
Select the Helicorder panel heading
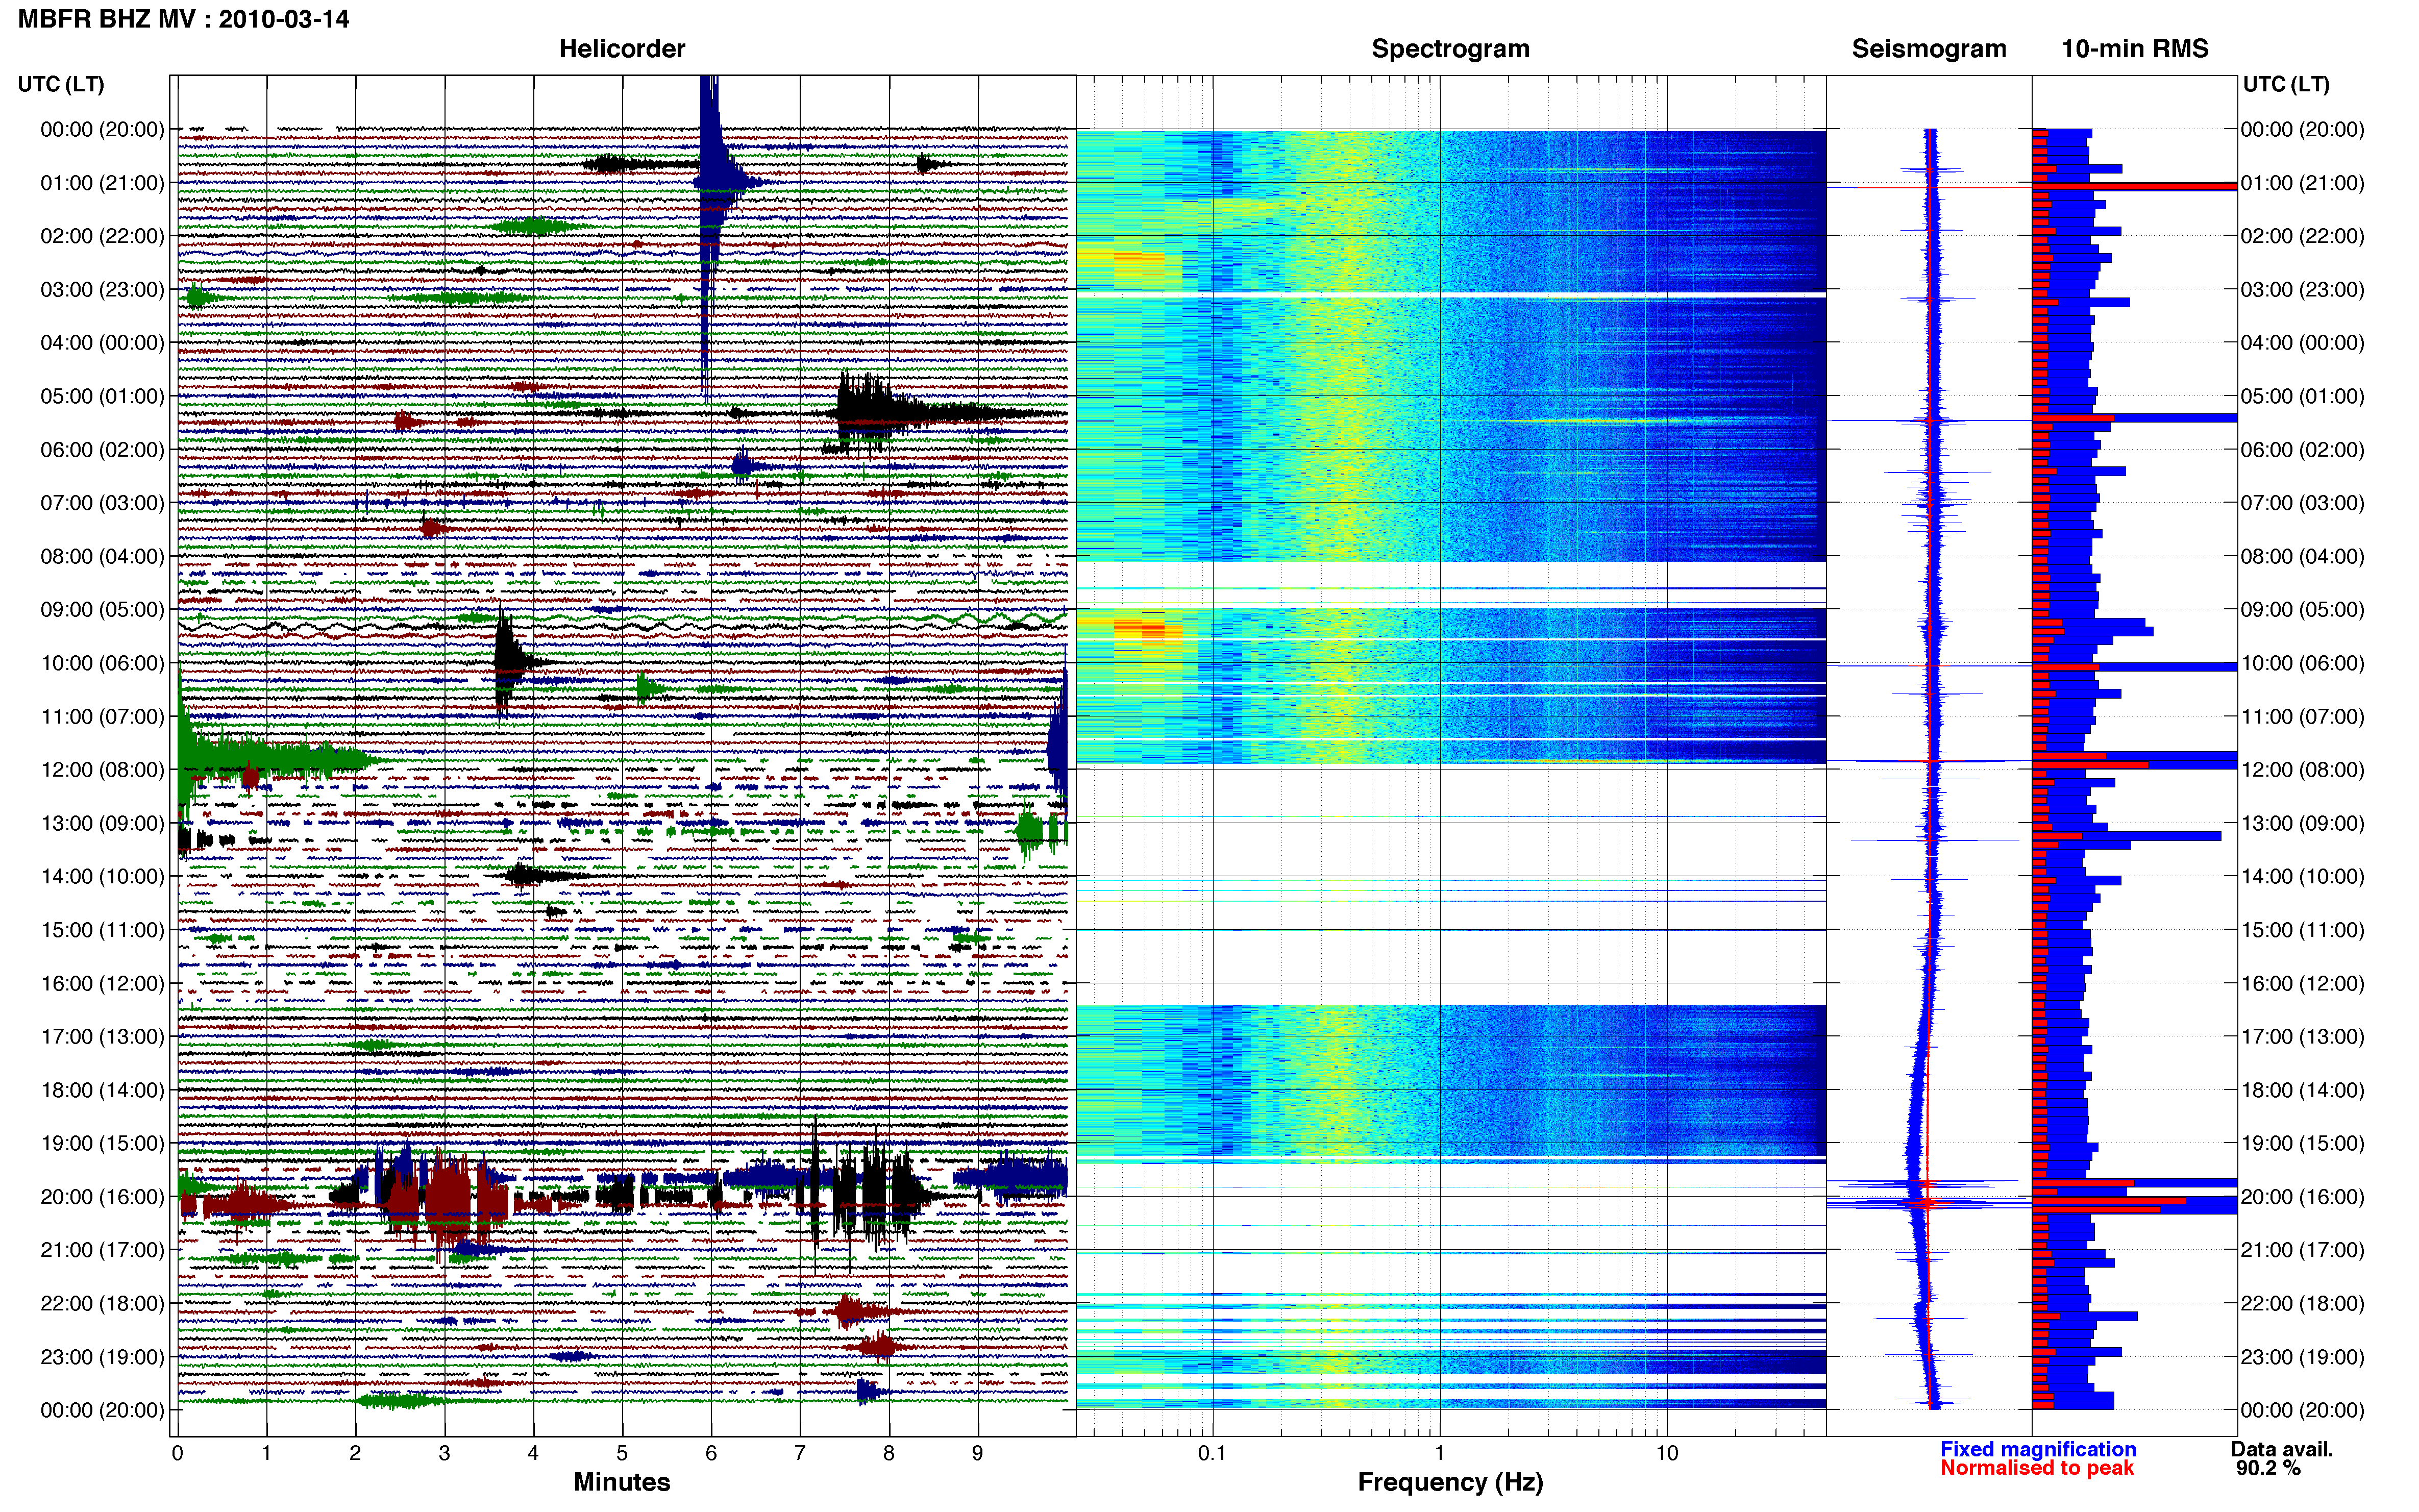[x=622, y=49]
